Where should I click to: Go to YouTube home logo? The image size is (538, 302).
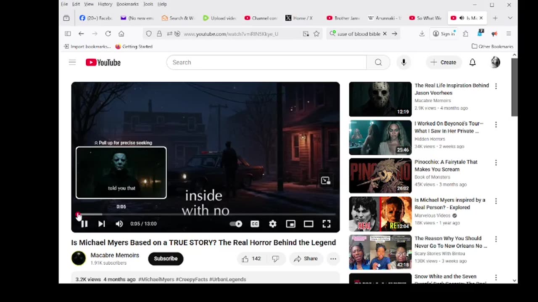103,62
